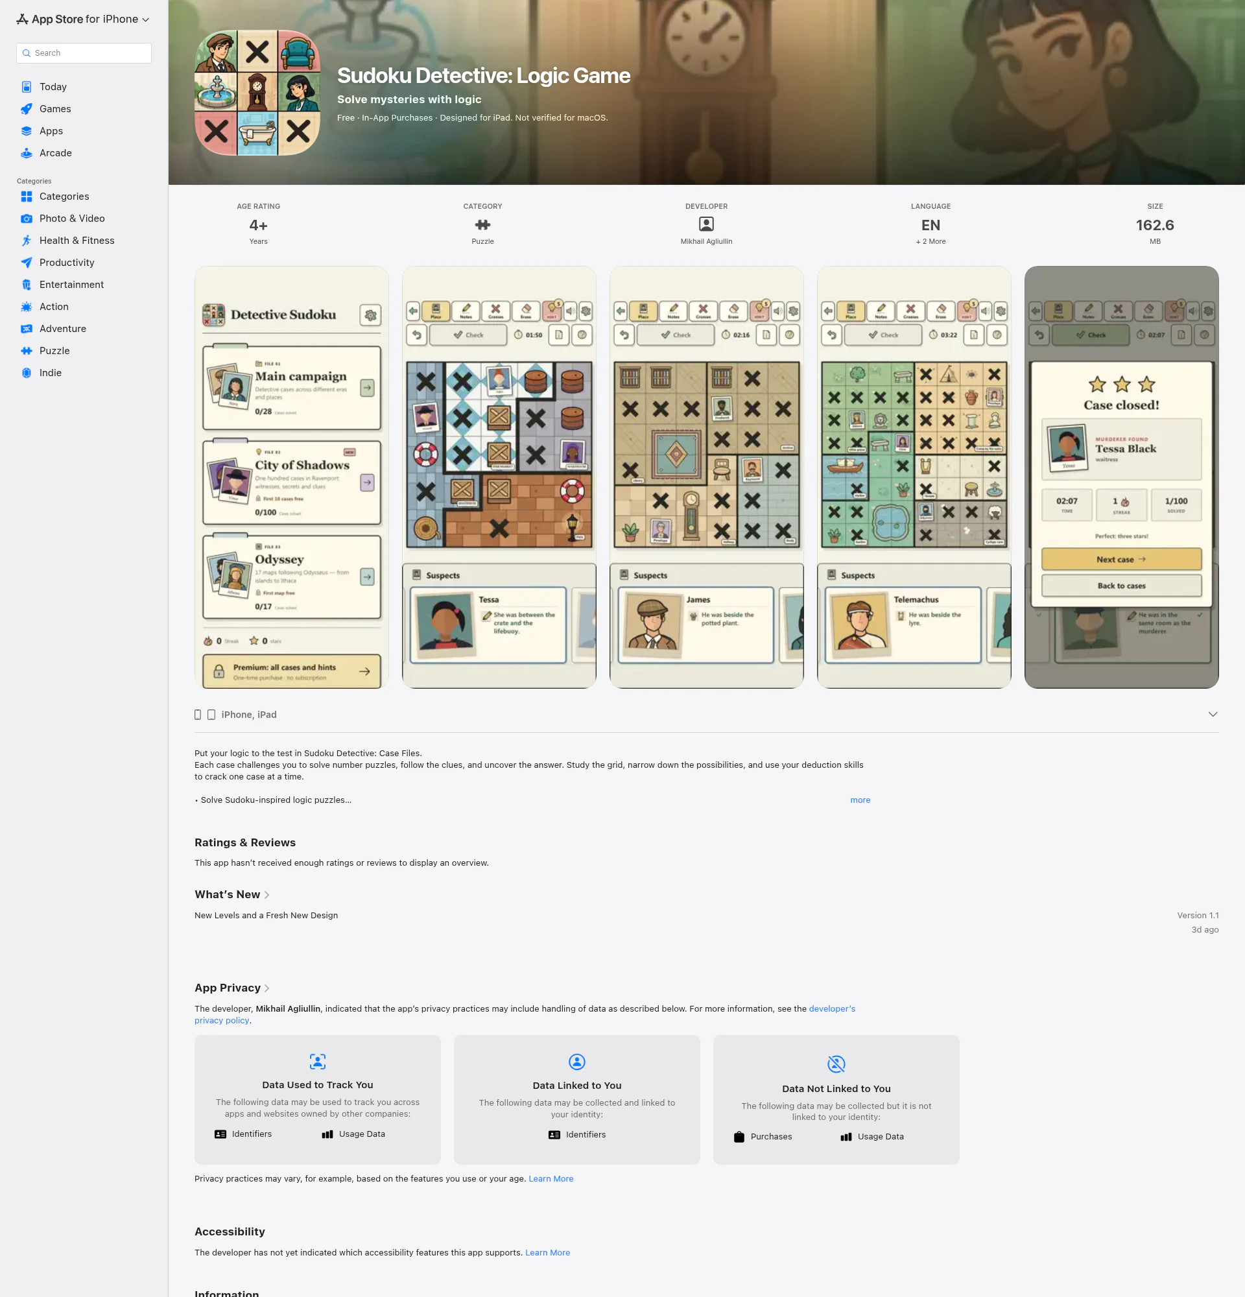Click the Health & Fitness runner icon
The width and height of the screenshot is (1245, 1297).
point(27,240)
